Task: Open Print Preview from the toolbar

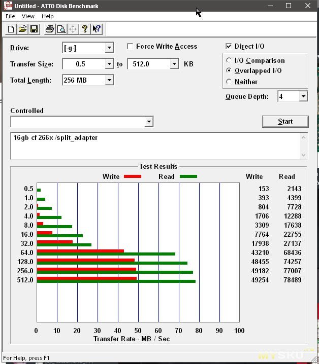Action: point(61,29)
